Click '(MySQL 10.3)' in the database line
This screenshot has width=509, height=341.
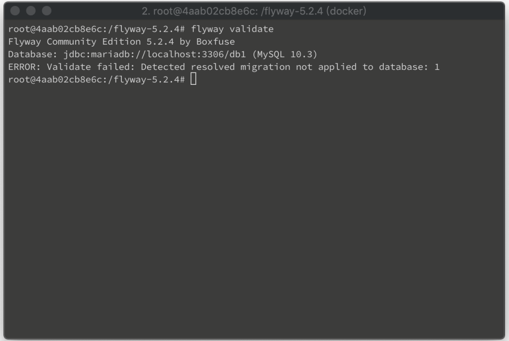(285, 54)
